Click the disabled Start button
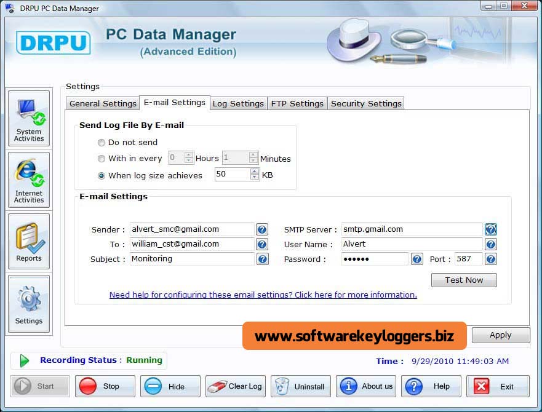Screen dimensions: 542x412 (x=40, y=386)
